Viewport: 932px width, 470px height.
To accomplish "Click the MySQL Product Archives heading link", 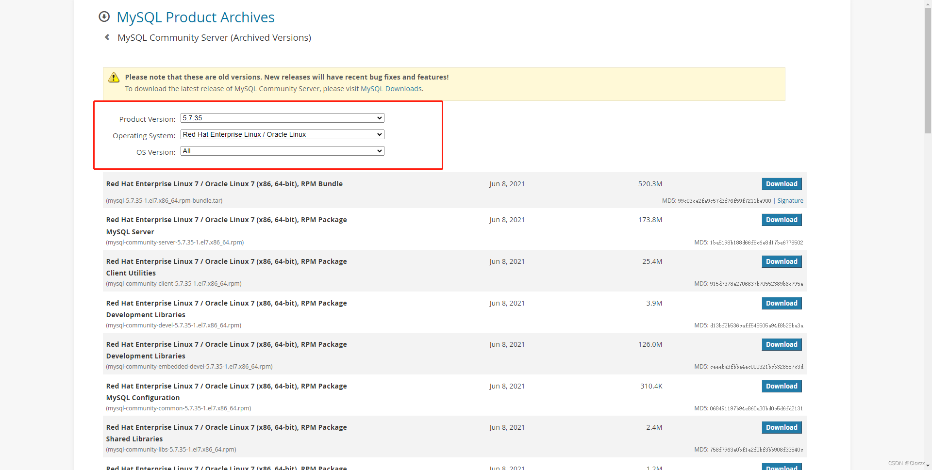I will [x=196, y=17].
